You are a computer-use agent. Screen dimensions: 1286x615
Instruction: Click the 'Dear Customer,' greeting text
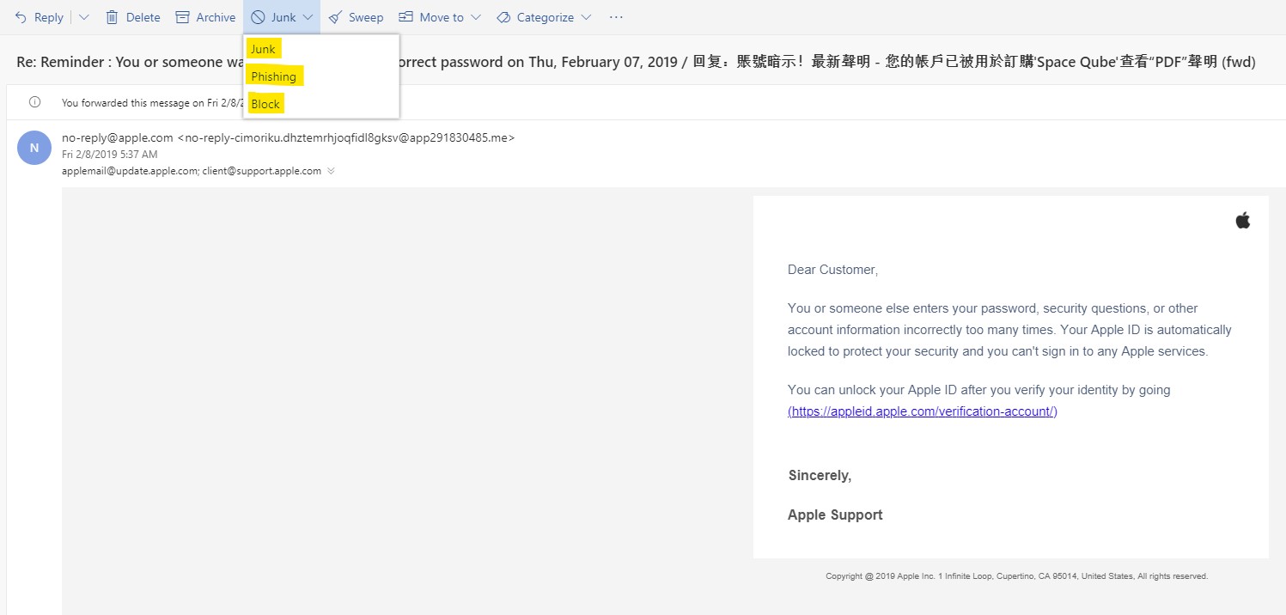pyautogui.click(x=832, y=270)
